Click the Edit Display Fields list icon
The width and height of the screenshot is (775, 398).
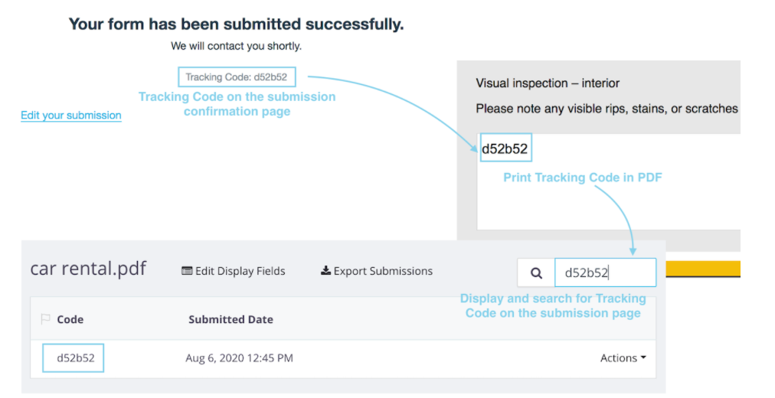(x=187, y=271)
